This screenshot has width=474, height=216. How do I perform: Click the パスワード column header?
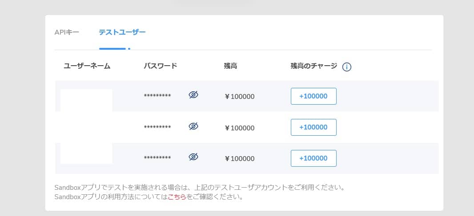[161, 66]
